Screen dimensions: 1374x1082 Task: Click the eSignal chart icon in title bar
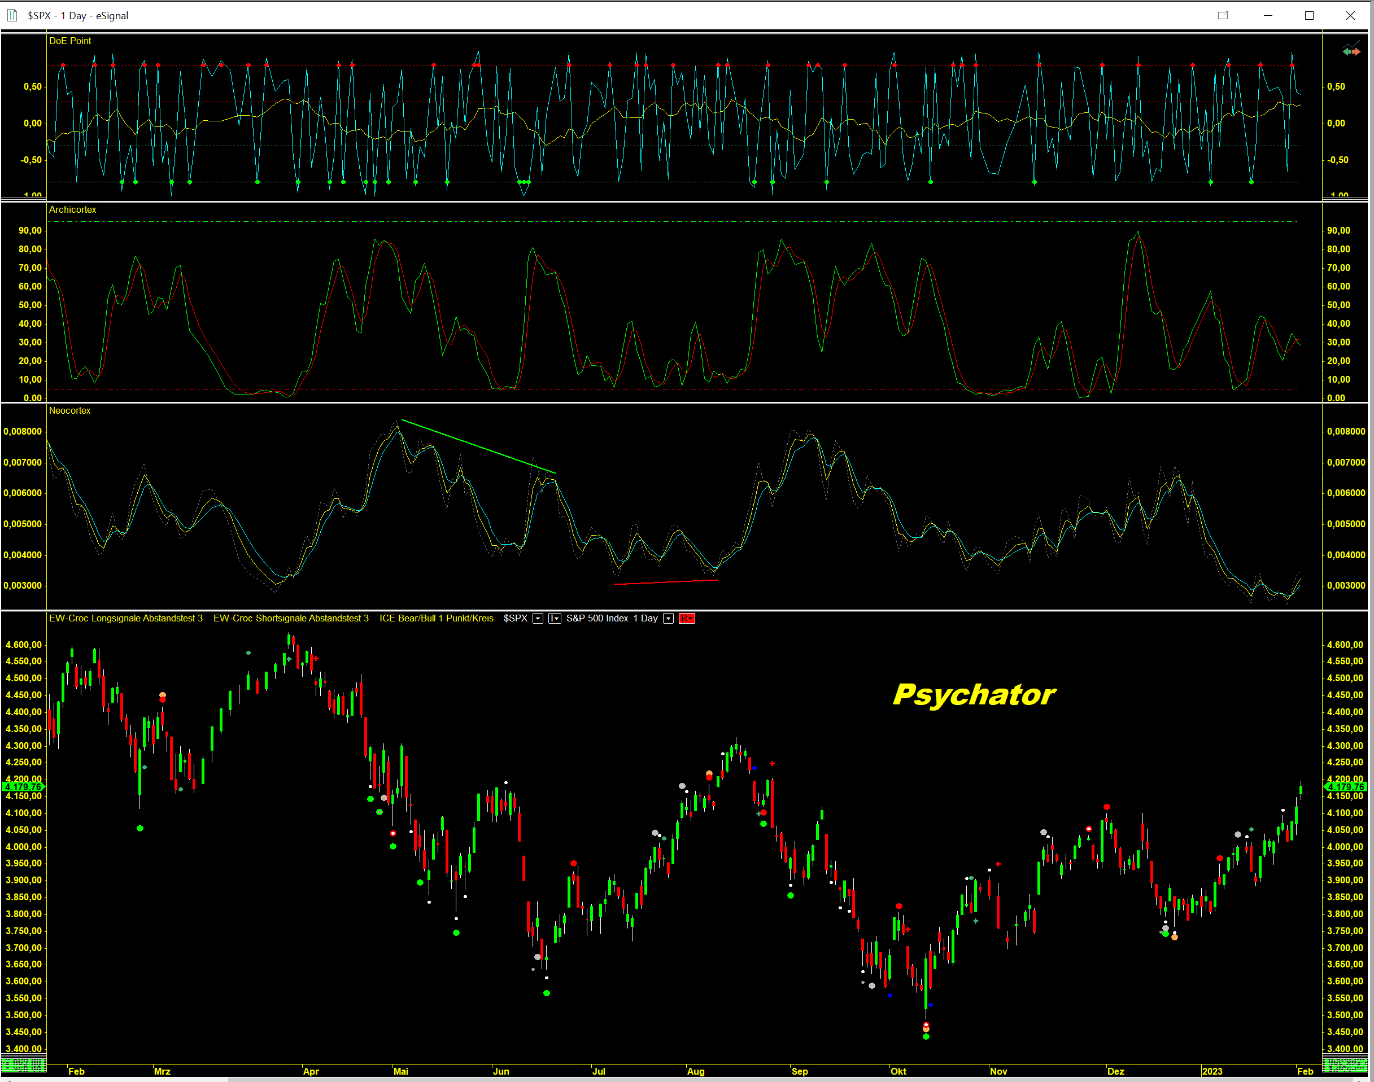point(12,15)
